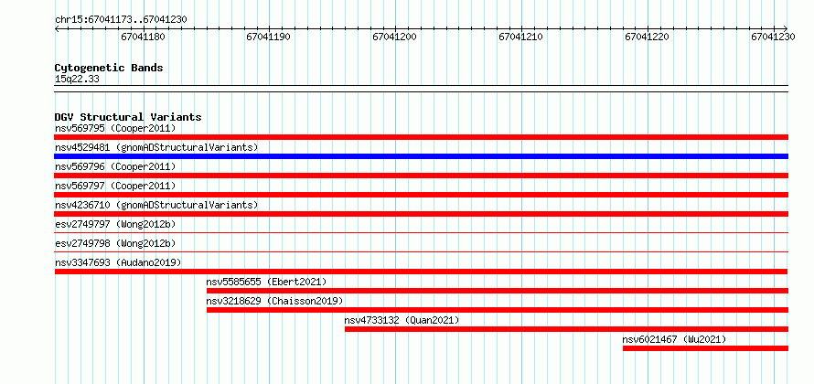Image resolution: width=814 pixels, height=384 pixels.
Task: Click the nsv3218629 (Chaisson2019) label
Action: 274,301
